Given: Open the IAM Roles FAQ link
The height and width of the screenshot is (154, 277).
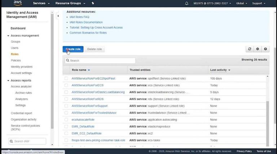Looking at the screenshot, I should coord(79,17).
